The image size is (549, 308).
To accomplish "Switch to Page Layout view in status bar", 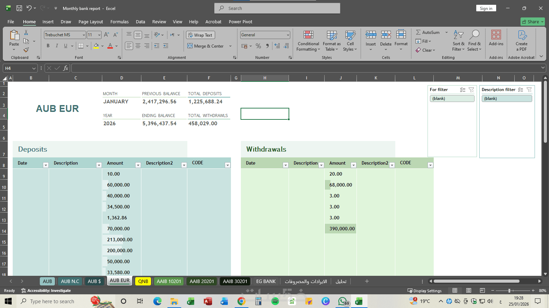I will (469, 291).
